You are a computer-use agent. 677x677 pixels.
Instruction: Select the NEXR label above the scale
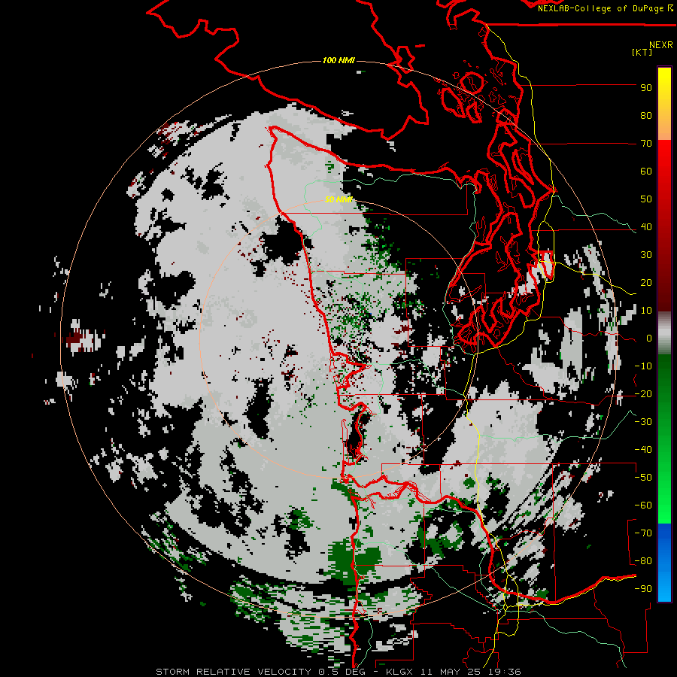pos(661,45)
